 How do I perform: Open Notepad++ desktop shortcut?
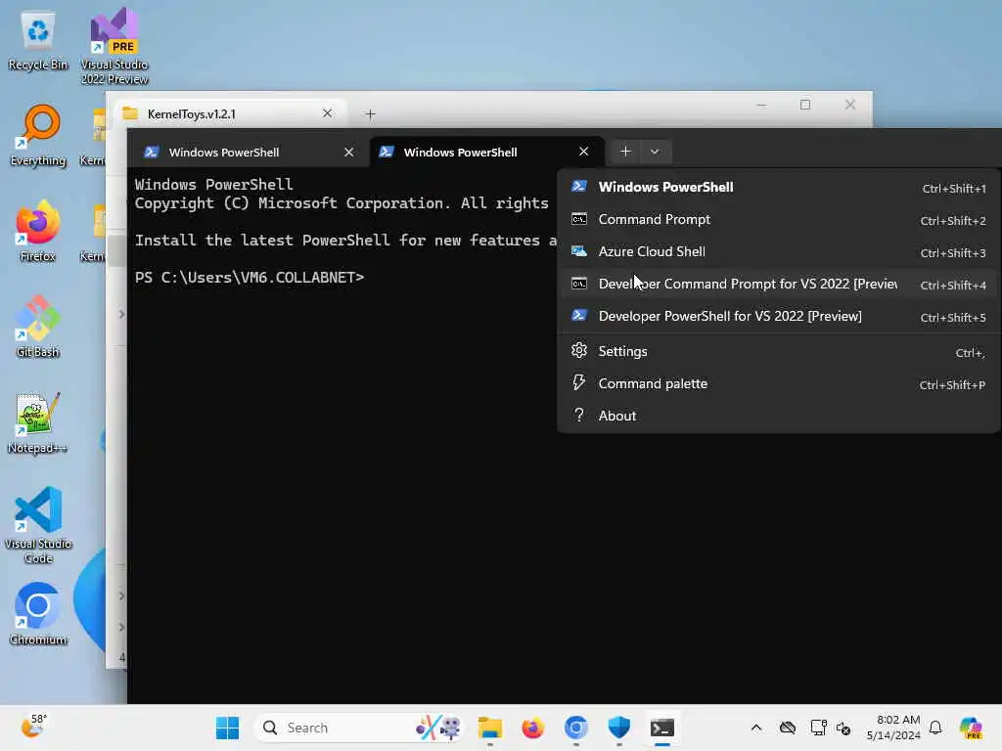(x=37, y=422)
